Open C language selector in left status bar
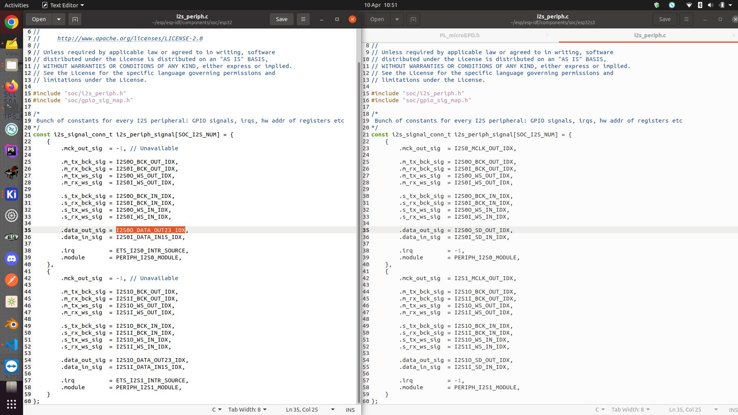Viewport: 738px width, 415px height. [216, 410]
